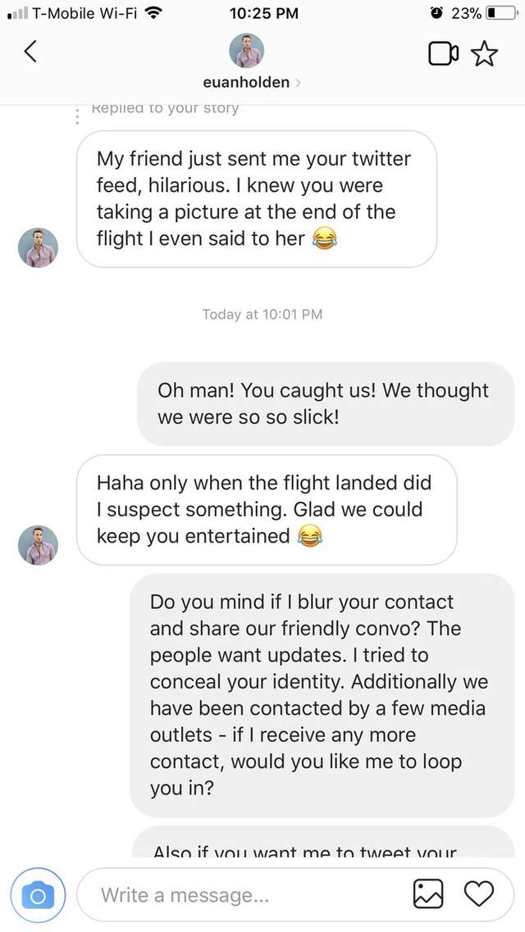Select the 'Do you mind if I blur' message
Viewport: 525px width, 932px height.
point(322,695)
